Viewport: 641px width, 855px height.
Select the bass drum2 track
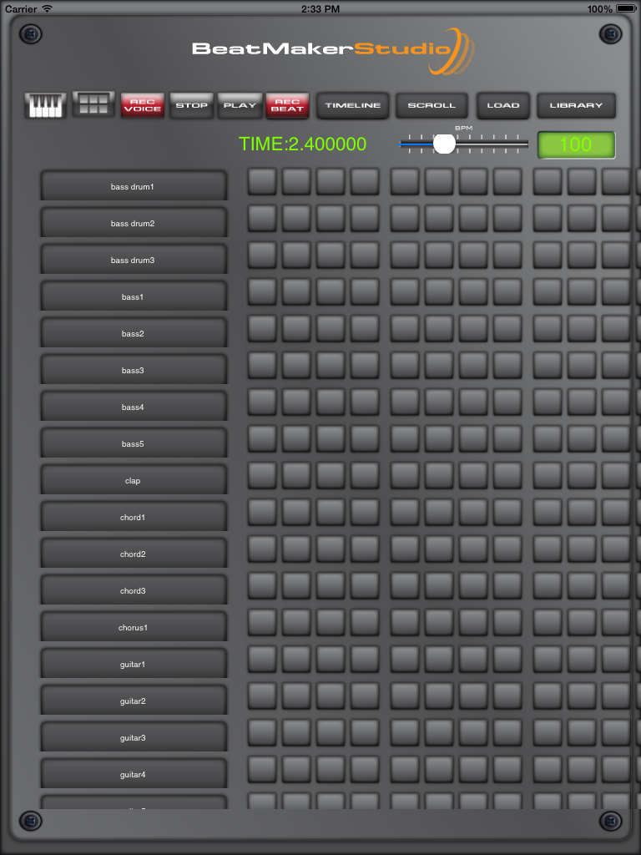click(133, 222)
